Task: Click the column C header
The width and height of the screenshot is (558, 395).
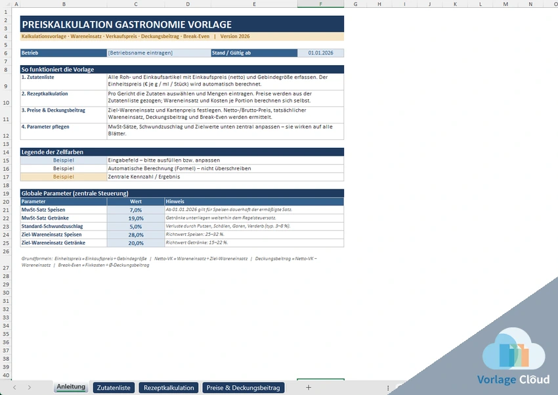Action: click(136, 4)
